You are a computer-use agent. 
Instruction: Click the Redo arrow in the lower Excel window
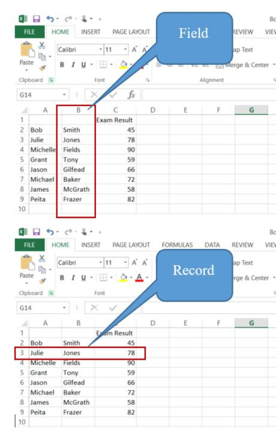(68, 232)
